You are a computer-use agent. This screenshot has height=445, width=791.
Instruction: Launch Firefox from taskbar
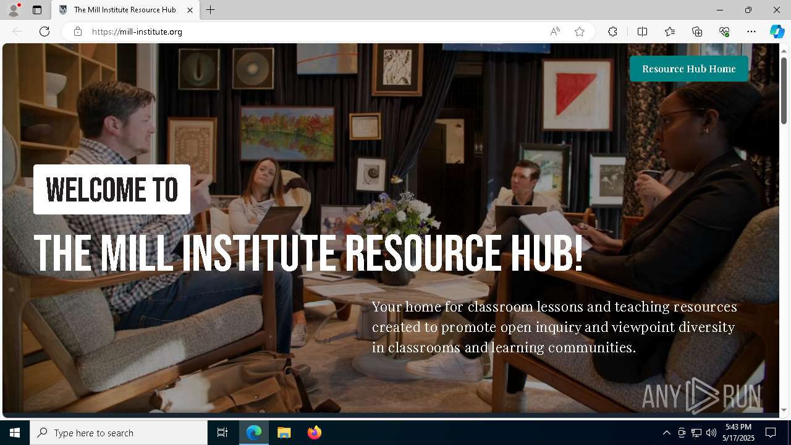tap(314, 433)
